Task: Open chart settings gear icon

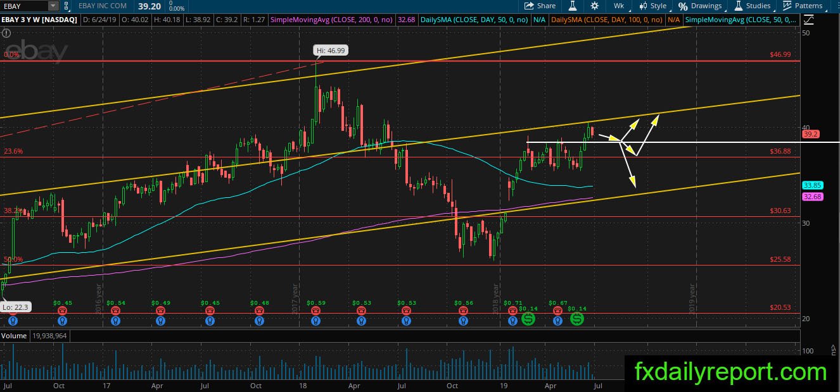Action: 594,6
